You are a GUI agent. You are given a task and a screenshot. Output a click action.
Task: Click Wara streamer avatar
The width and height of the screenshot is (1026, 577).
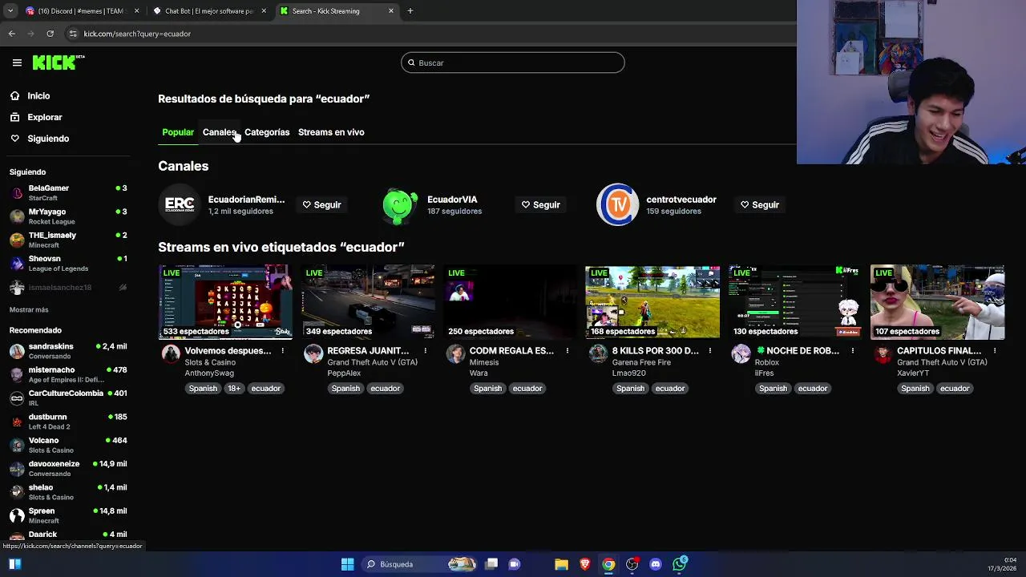(x=455, y=354)
